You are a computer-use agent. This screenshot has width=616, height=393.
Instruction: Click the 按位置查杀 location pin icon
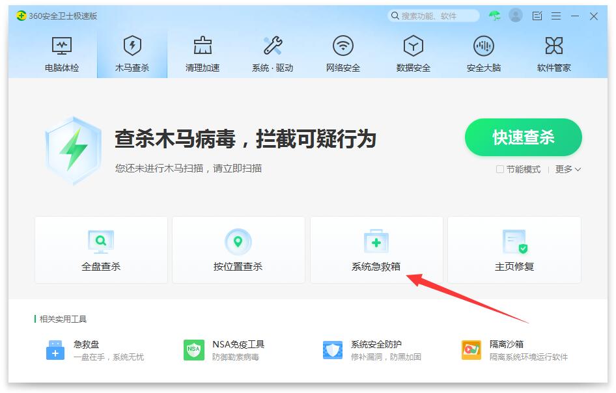tap(238, 242)
